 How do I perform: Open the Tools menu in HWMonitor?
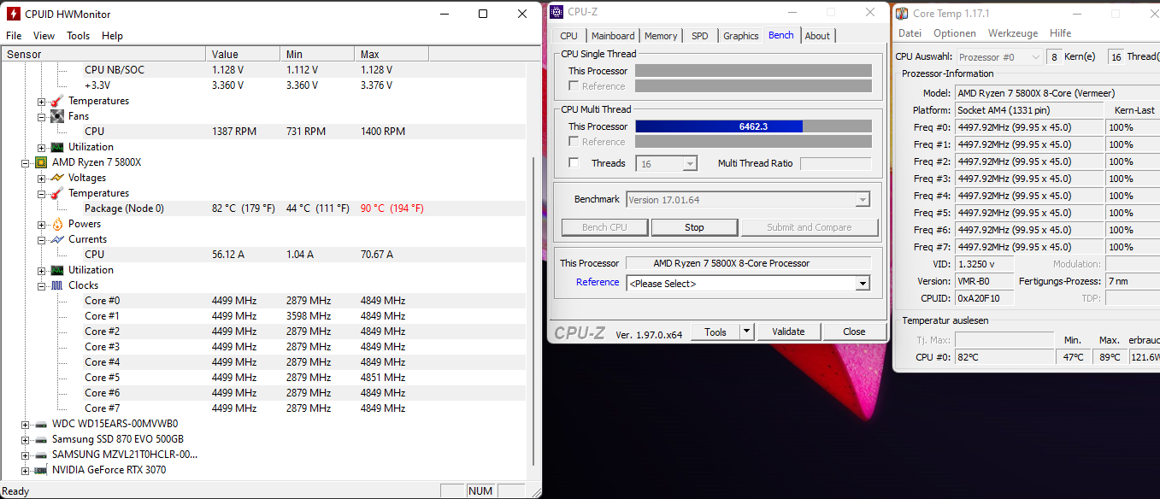click(79, 36)
